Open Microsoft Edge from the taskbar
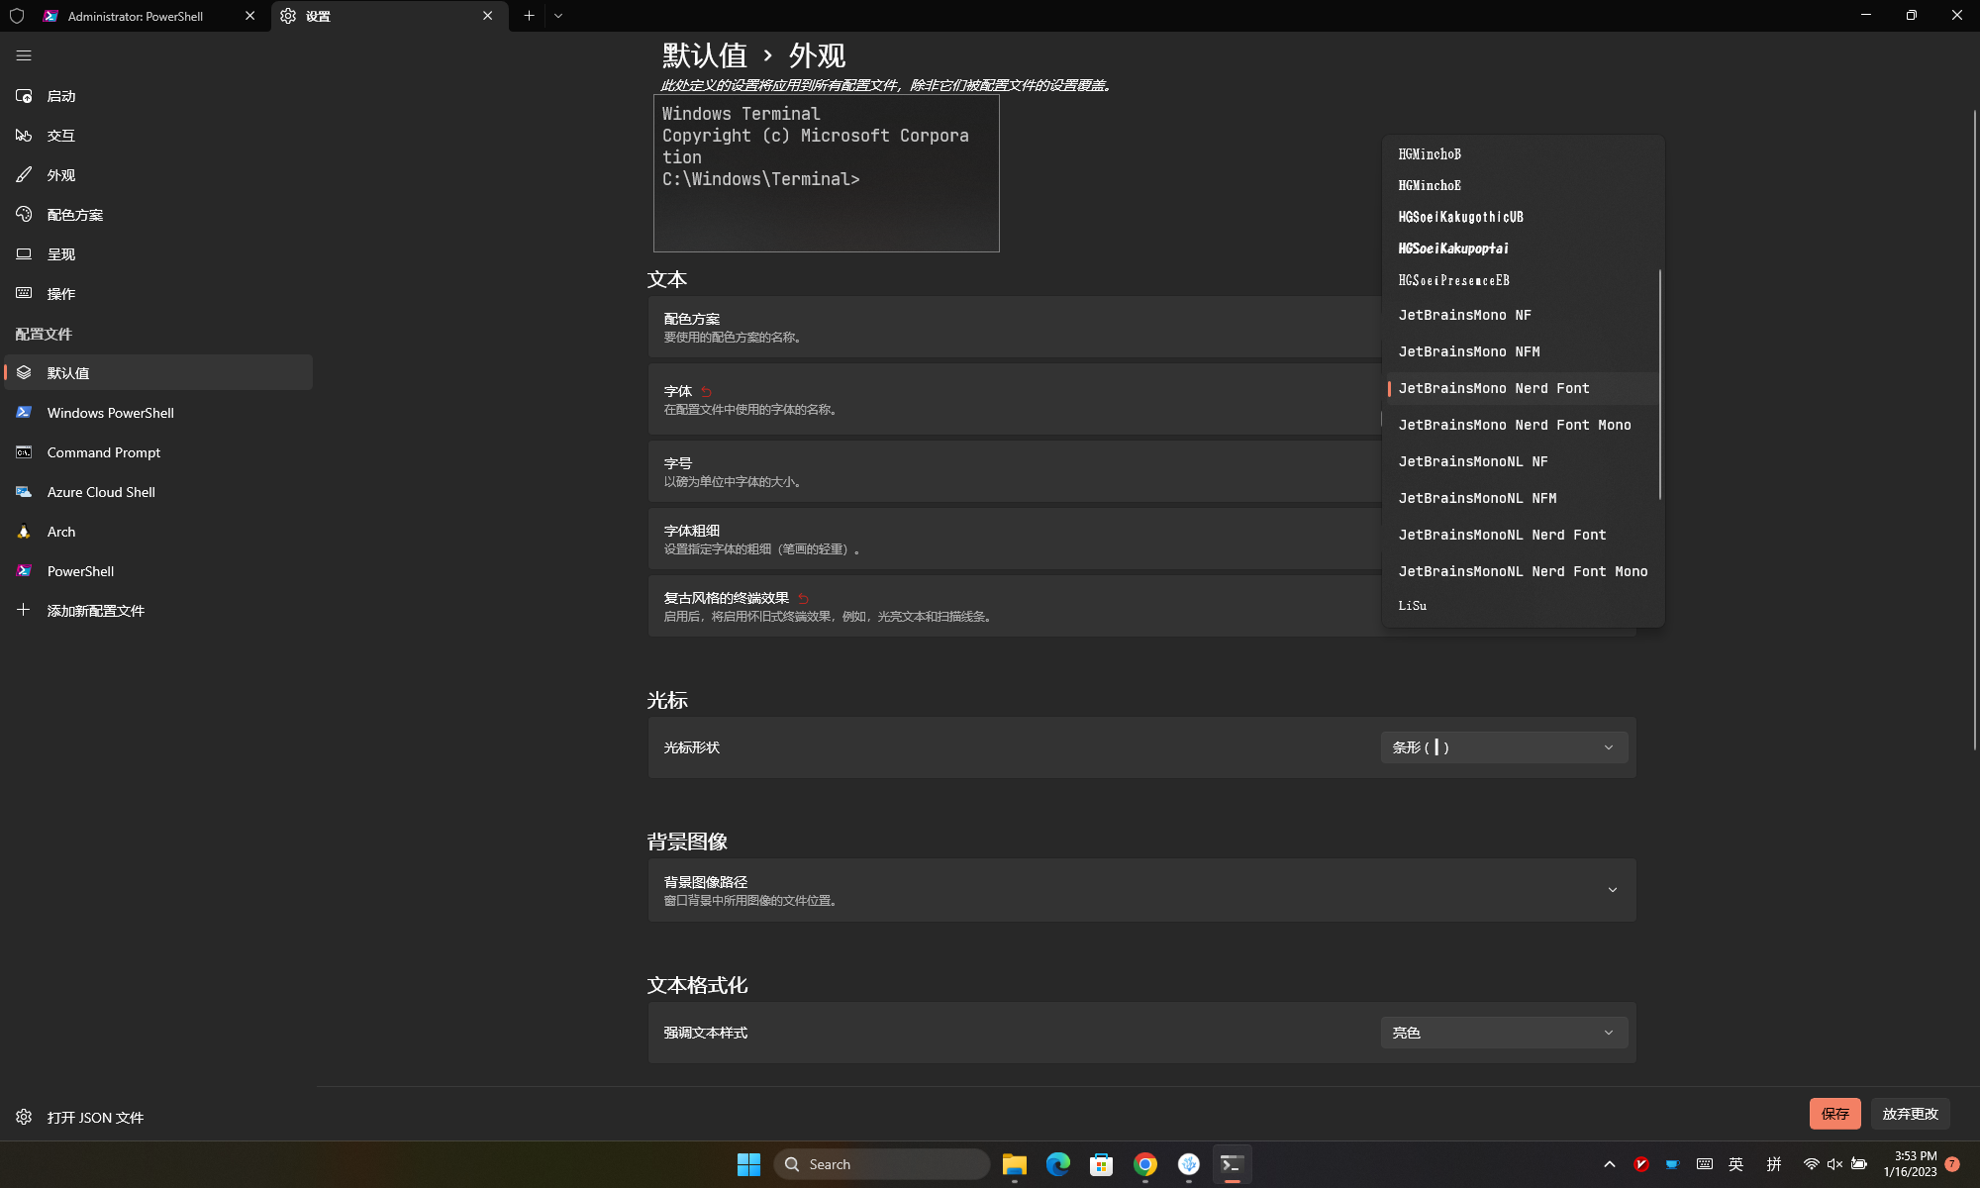Viewport: 1980px width, 1188px height. [x=1057, y=1164]
